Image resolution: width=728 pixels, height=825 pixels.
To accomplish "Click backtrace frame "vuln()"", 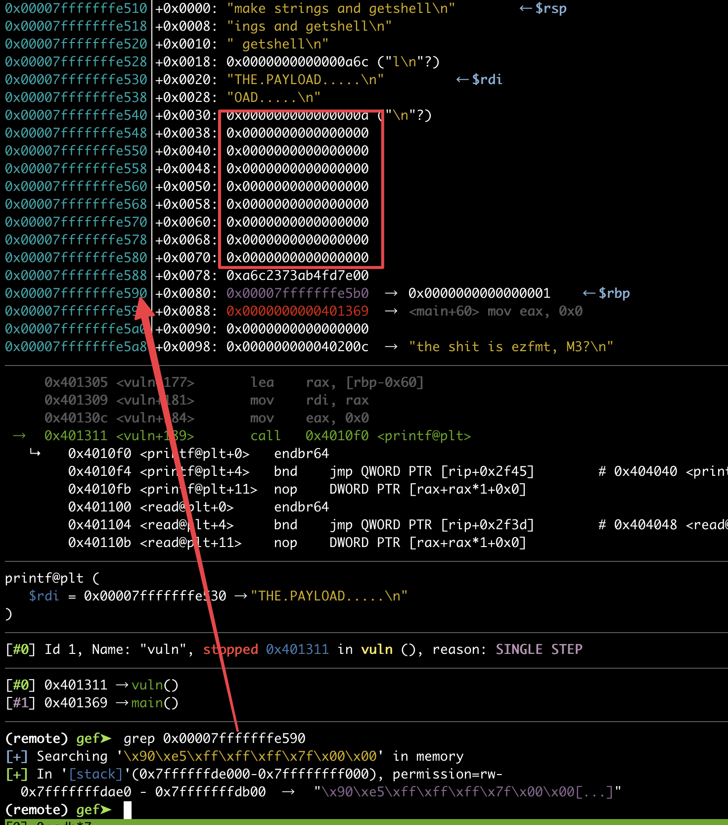I will [155, 685].
